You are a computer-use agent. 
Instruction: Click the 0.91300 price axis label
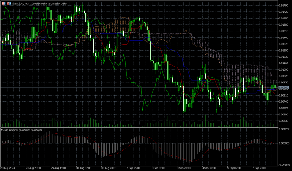point(284,50)
